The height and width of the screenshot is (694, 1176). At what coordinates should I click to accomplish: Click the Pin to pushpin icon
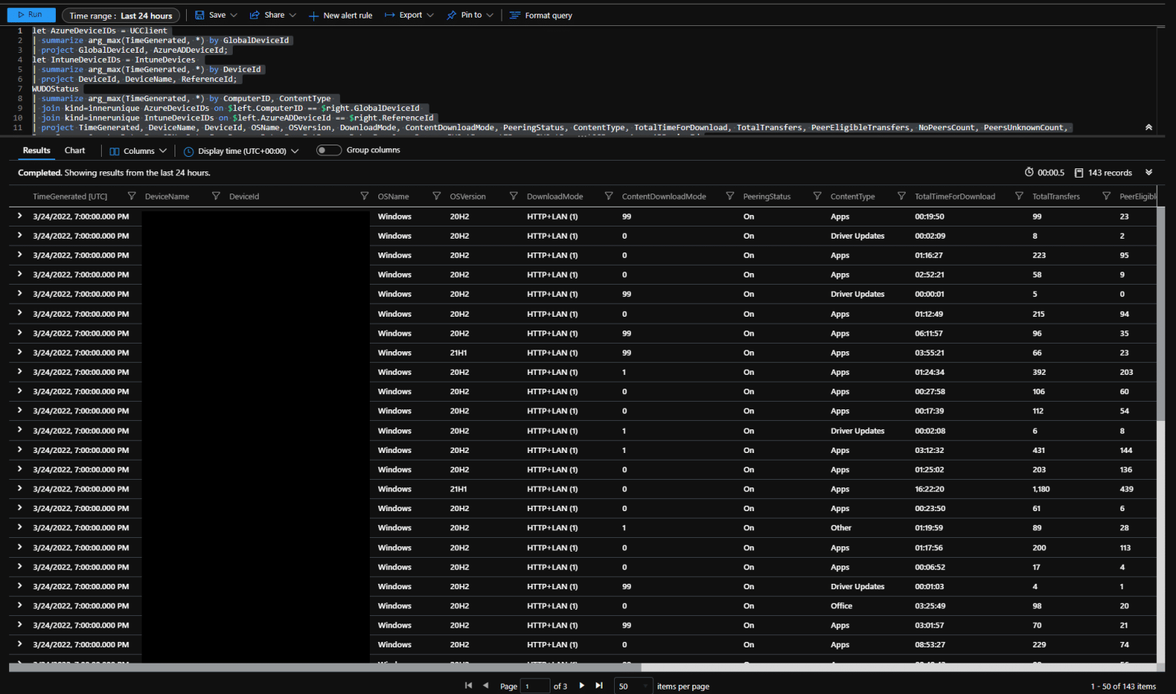pyautogui.click(x=452, y=15)
